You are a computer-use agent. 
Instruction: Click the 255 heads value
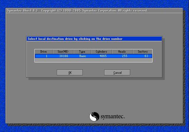[124, 56]
